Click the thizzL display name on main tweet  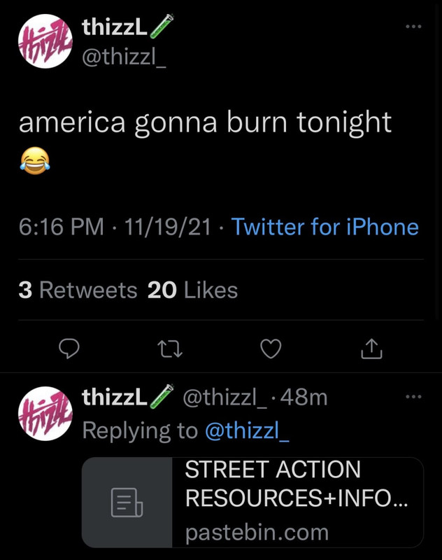(x=114, y=28)
